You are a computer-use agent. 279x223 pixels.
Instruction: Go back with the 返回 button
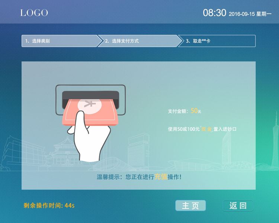(238, 206)
